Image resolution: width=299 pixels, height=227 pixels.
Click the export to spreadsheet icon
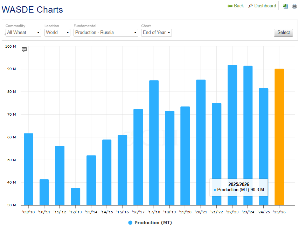[x=285, y=6]
